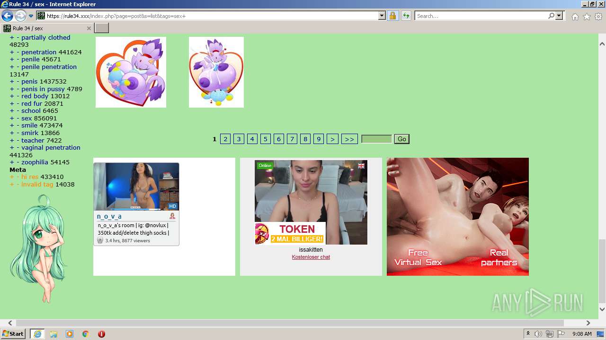Click the plus sign before 'hi res'
The width and height of the screenshot is (606, 340).
click(12, 177)
